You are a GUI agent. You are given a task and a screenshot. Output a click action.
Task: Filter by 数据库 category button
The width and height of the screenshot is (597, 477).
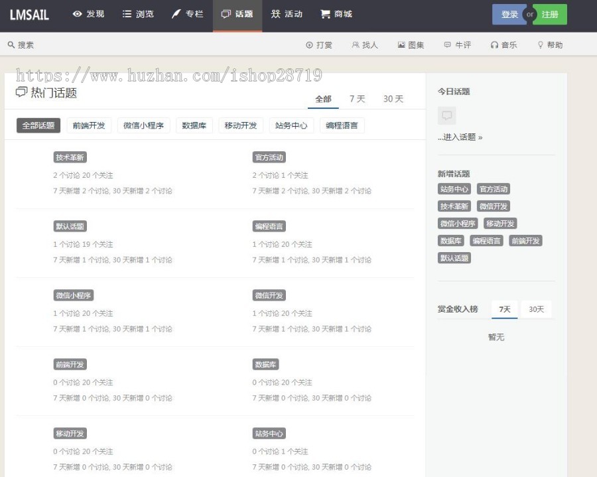point(194,125)
